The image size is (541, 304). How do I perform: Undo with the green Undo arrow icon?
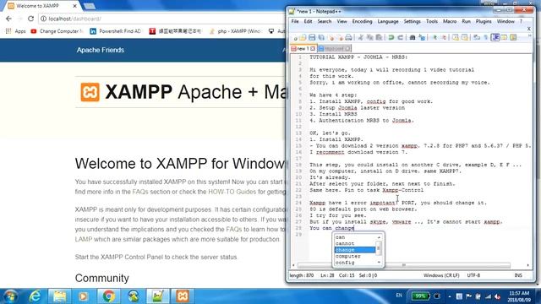pos(391,37)
